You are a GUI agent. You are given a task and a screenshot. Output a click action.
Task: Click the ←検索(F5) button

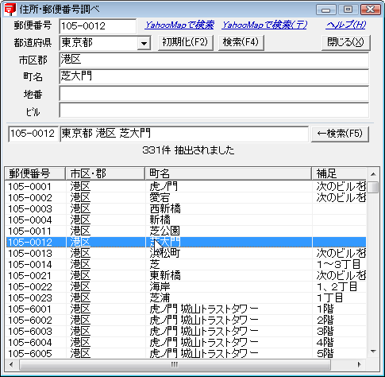pos(340,134)
